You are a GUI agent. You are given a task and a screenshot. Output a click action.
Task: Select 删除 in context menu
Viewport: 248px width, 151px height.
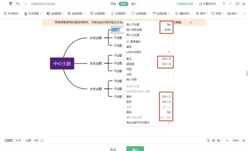(148, 112)
